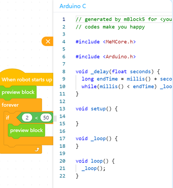Screen dimensions: 173x188
Task: Click the less-than operator block
Action: coord(36,118)
